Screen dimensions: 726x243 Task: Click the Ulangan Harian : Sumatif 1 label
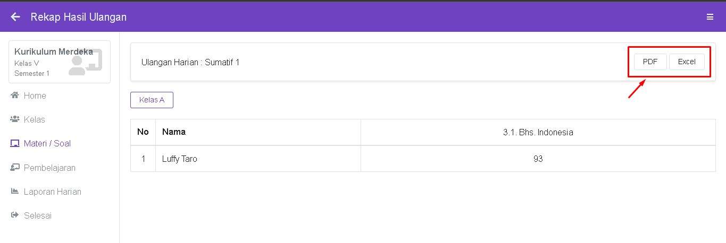(190, 63)
